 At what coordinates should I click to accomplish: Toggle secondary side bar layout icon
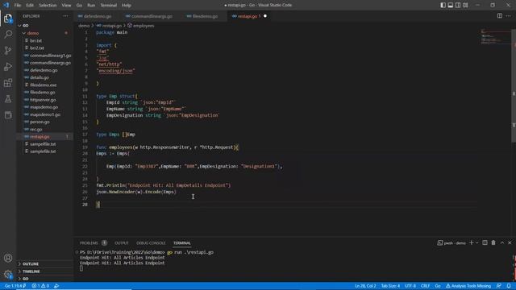[458, 5]
